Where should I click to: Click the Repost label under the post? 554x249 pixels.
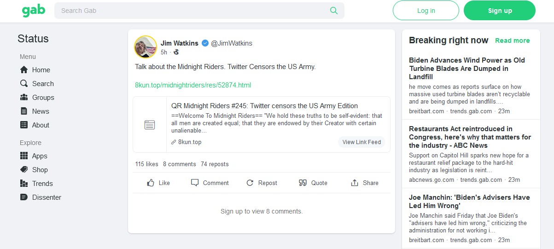[x=268, y=183]
